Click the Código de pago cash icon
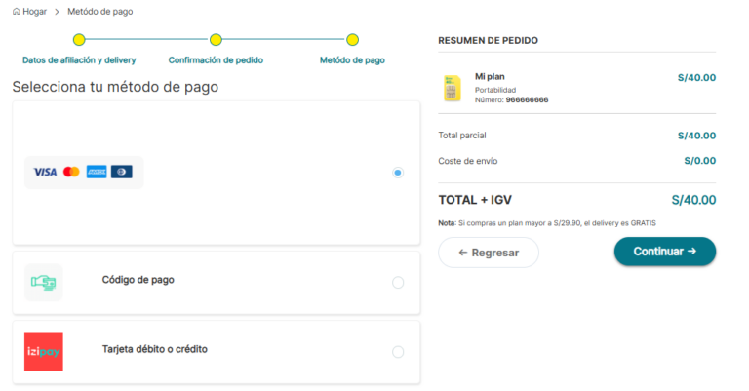This screenshot has width=749, height=391. click(x=44, y=282)
